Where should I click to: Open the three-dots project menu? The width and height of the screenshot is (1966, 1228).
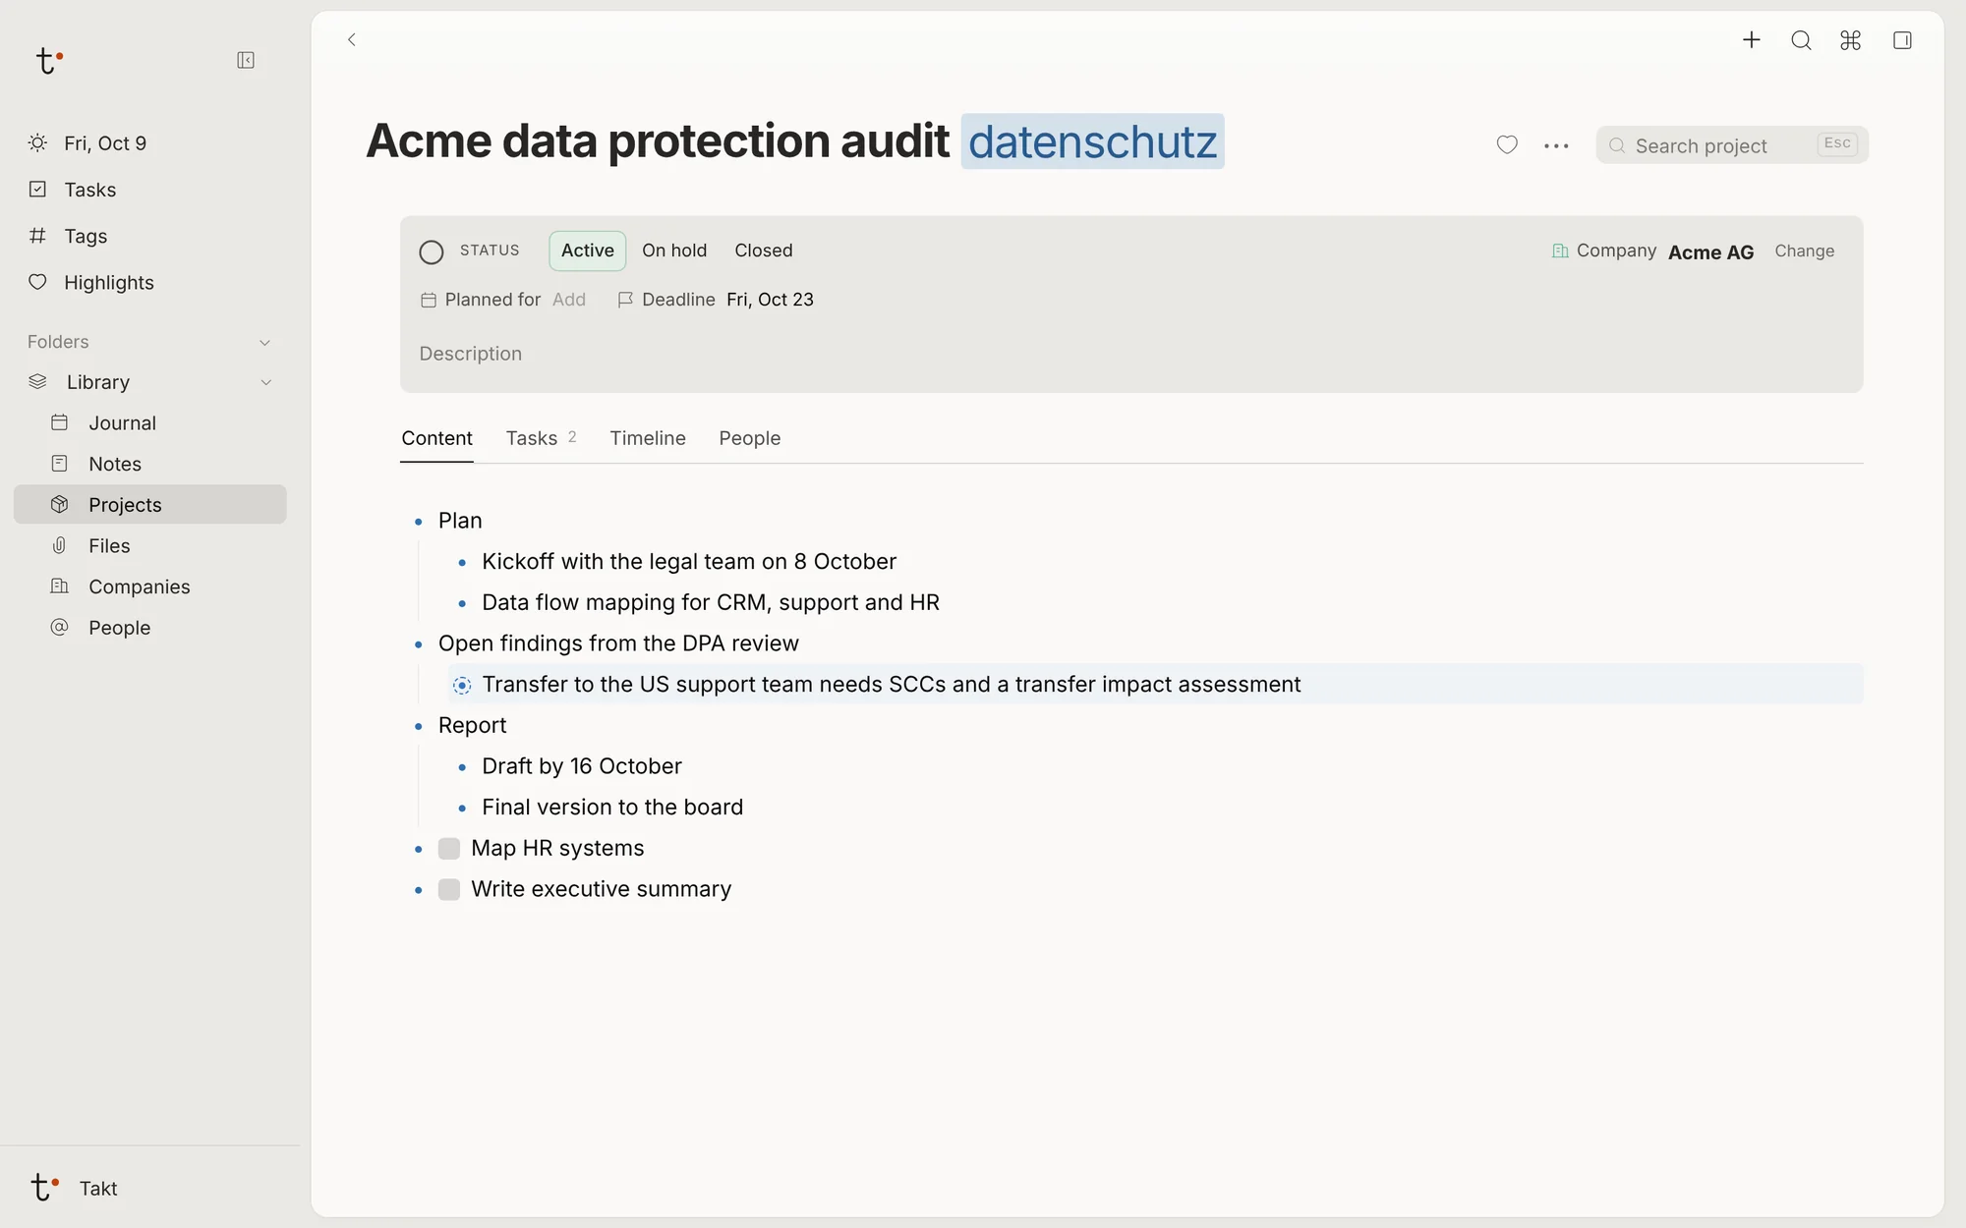[1556, 145]
